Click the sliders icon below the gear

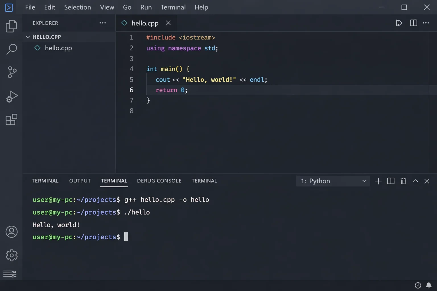tap(10, 274)
